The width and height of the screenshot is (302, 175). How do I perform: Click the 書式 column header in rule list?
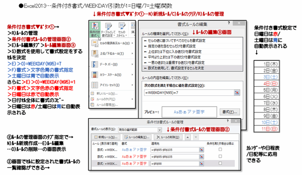124,143
